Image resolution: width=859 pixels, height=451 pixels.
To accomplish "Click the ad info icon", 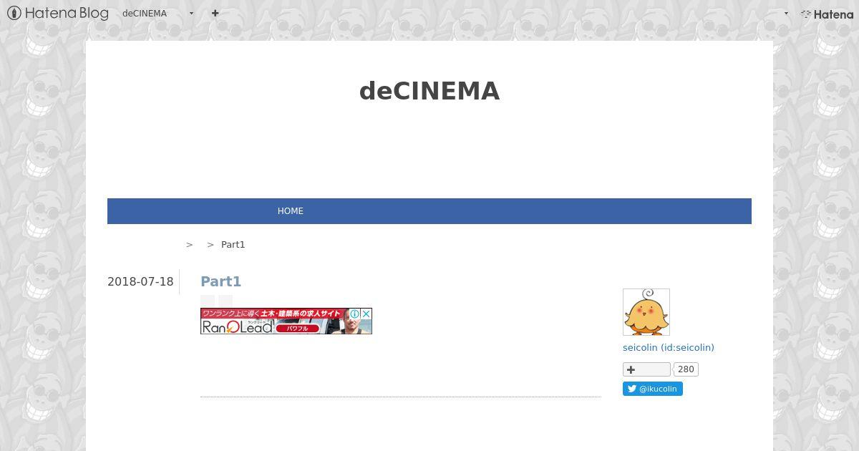I will click(x=354, y=314).
